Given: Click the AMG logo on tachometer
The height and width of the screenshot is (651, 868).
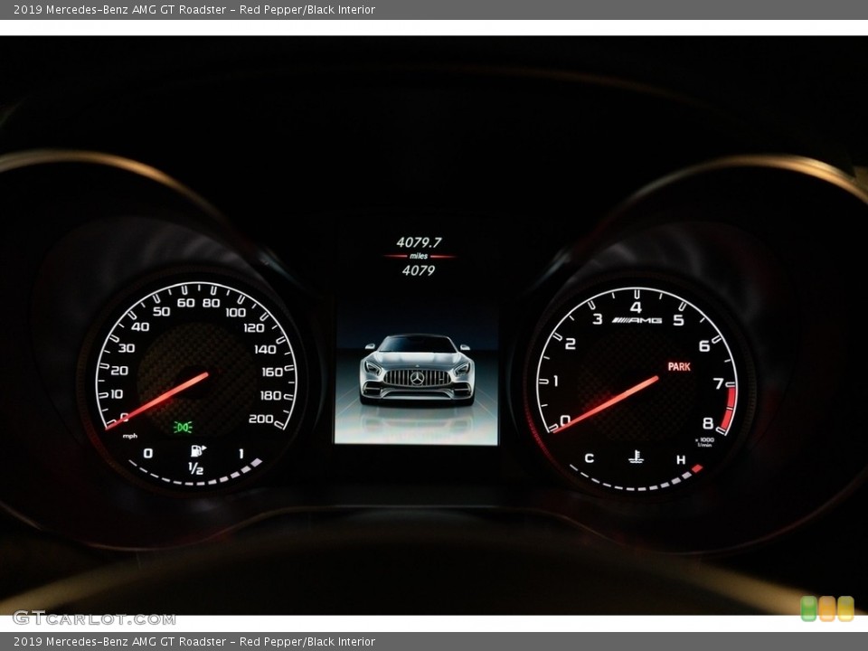Looking at the screenshot, I should [x=637, y=320].
